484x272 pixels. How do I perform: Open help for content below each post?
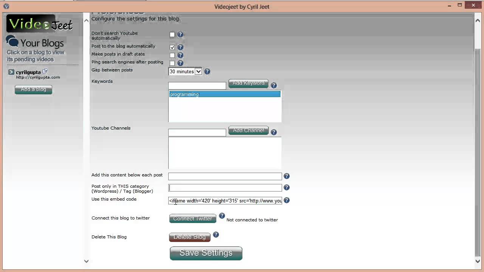287,176
